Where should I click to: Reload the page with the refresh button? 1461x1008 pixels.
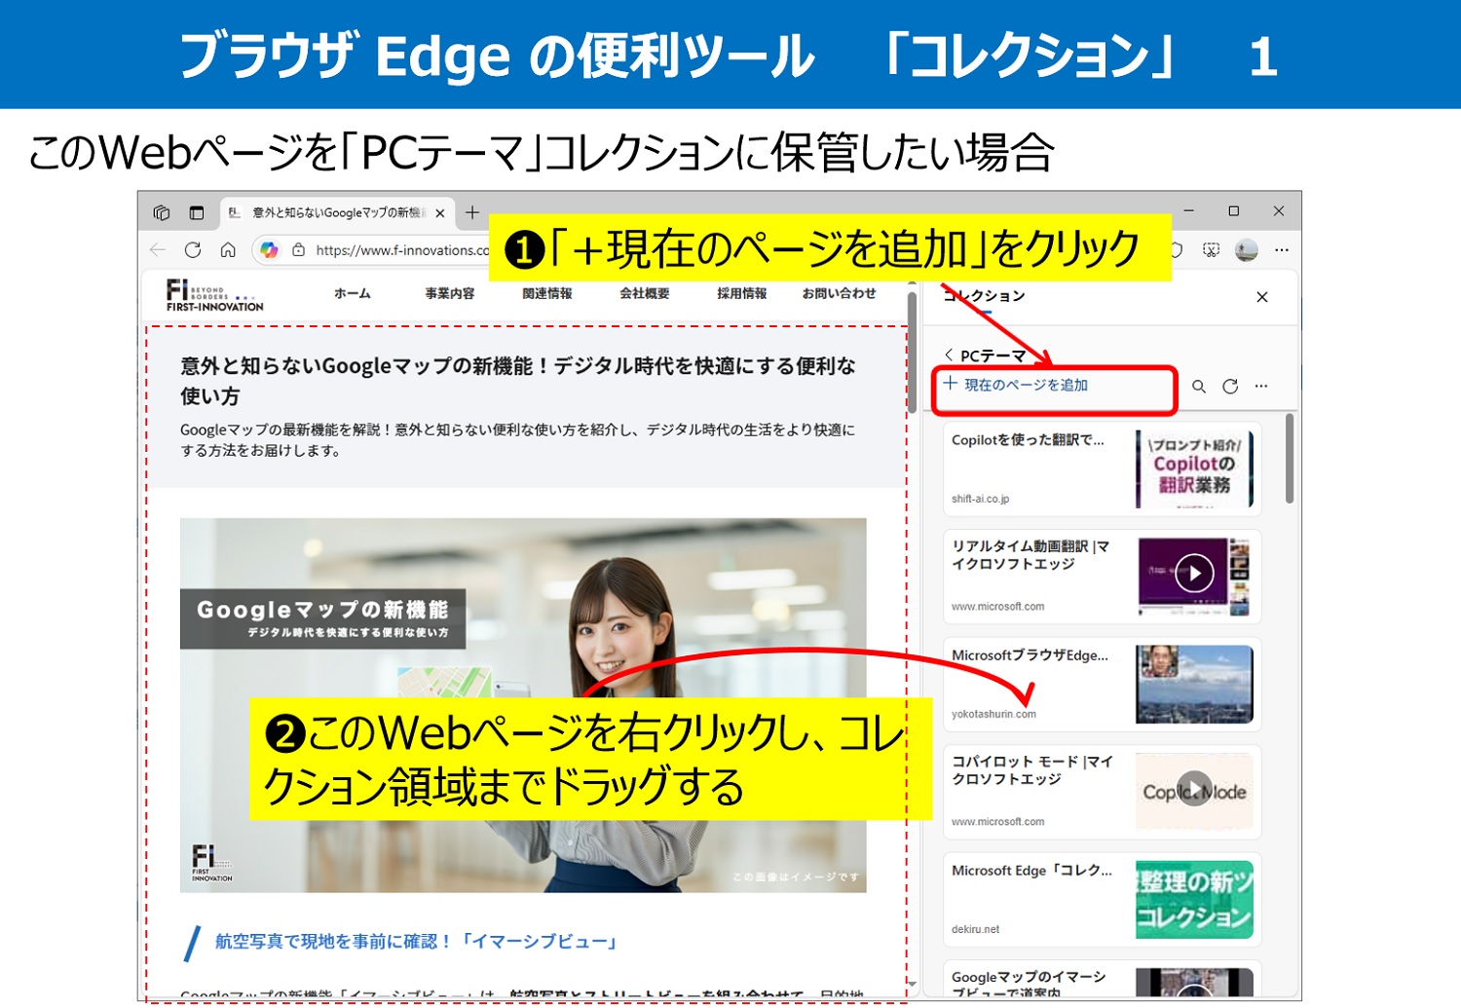(x=193, y=250)
